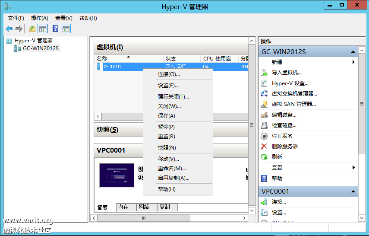Switch to the 摘要 tab

coord(105,207)
